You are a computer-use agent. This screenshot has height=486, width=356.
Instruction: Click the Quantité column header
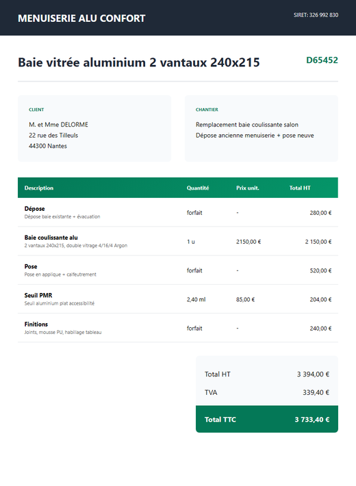tap(198, 188)
